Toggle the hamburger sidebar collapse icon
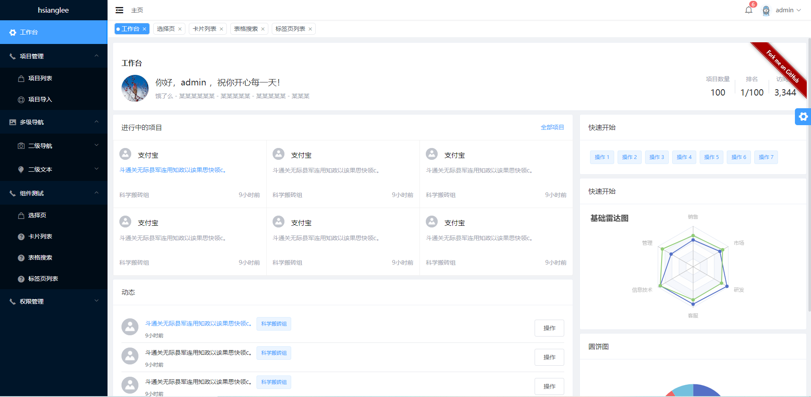 point(119,10)
